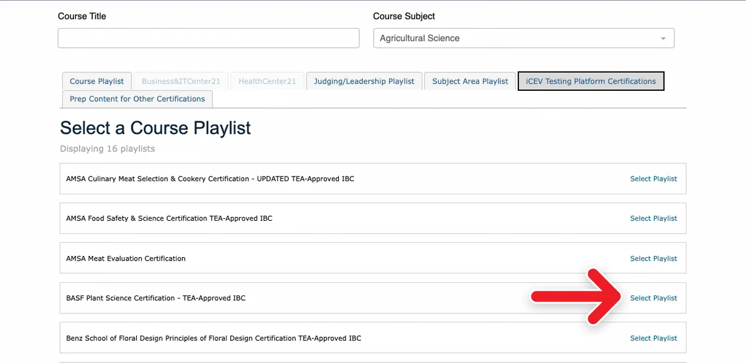746x363 pixels.
Task: Open Prep Content for Other Certifications tab
Action: click(x=137, y=99)
